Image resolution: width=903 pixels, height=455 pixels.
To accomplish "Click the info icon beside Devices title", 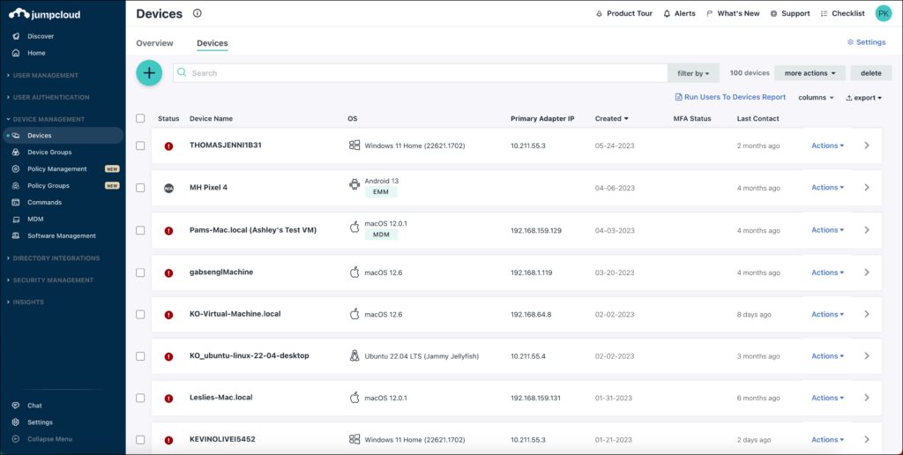I will tap(197, 13).
